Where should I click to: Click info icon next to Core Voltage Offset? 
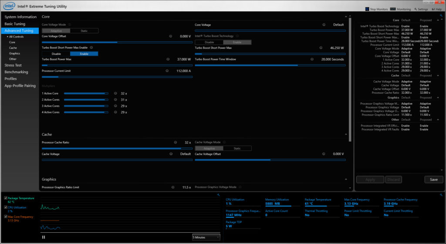pyautogui.click(x=171, y=36)
